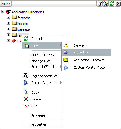Click the Refresh menu green arrows icon
Viewport: 121px width, 129px height.
click(26, 39)
